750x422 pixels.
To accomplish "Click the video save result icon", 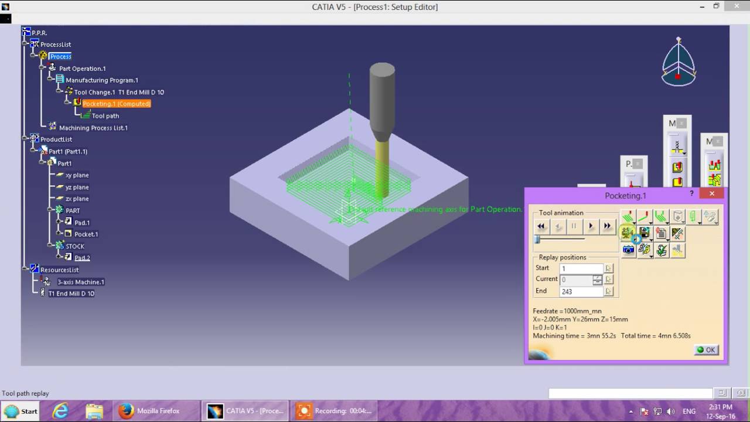I will [644, 233].
